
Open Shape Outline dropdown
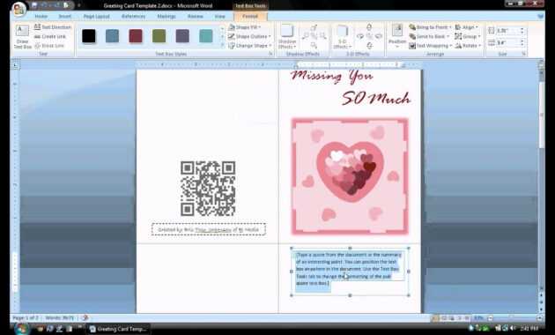(x=249, y=36)
